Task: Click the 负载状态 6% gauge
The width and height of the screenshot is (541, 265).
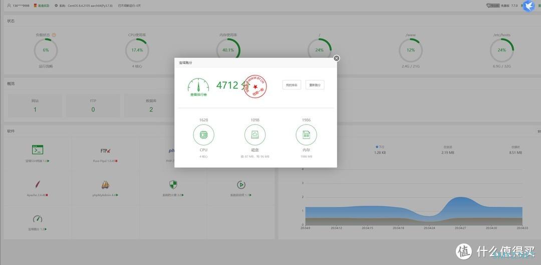Action: click(46, 50)
